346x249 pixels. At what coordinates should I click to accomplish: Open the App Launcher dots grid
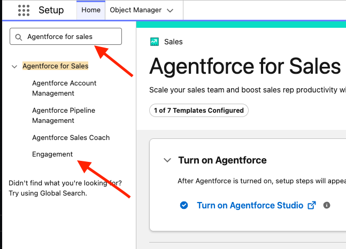coord(24,10)
